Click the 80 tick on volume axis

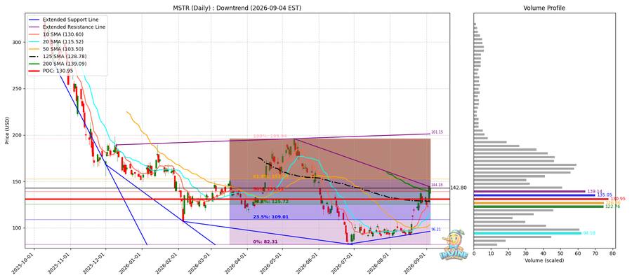(612, 253)
